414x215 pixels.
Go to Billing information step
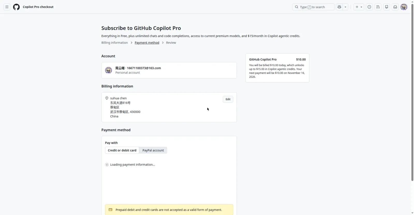point(115,43)
